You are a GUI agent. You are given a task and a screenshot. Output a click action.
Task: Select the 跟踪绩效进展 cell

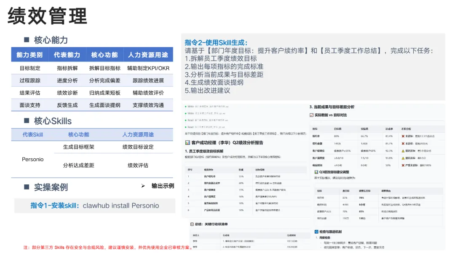148,80
